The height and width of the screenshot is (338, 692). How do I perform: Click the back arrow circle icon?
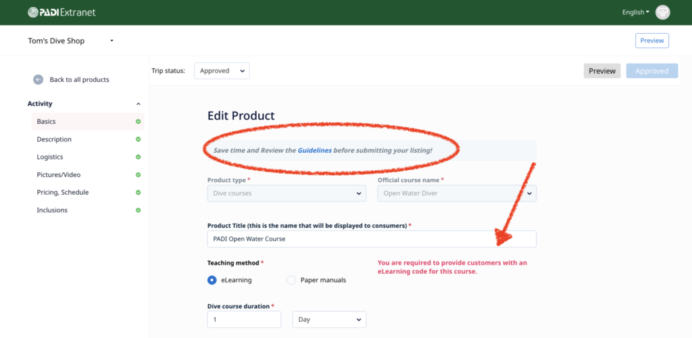click(x=39, y=80)
